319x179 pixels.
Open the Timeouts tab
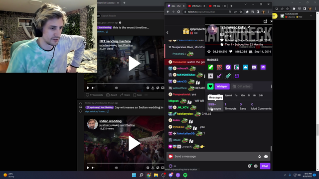click(230, 106)
